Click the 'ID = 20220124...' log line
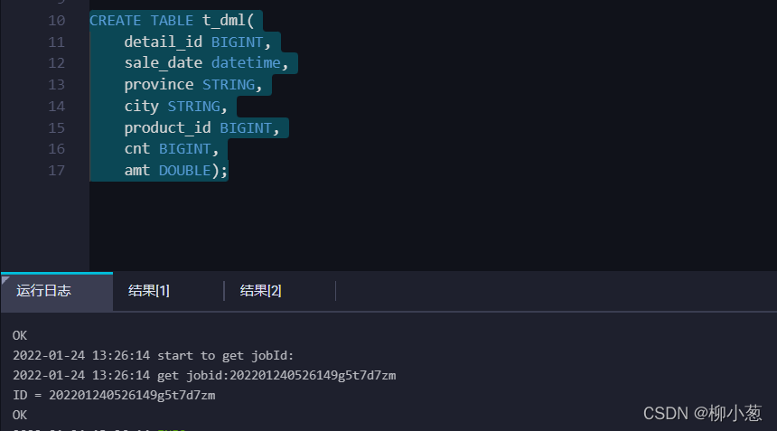The width and height of the screenshot is (777, 431). [x=114, y=396]
